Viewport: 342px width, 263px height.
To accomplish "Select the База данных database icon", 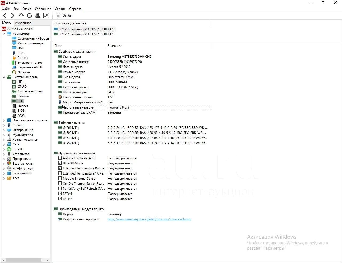I will point(9,173).
